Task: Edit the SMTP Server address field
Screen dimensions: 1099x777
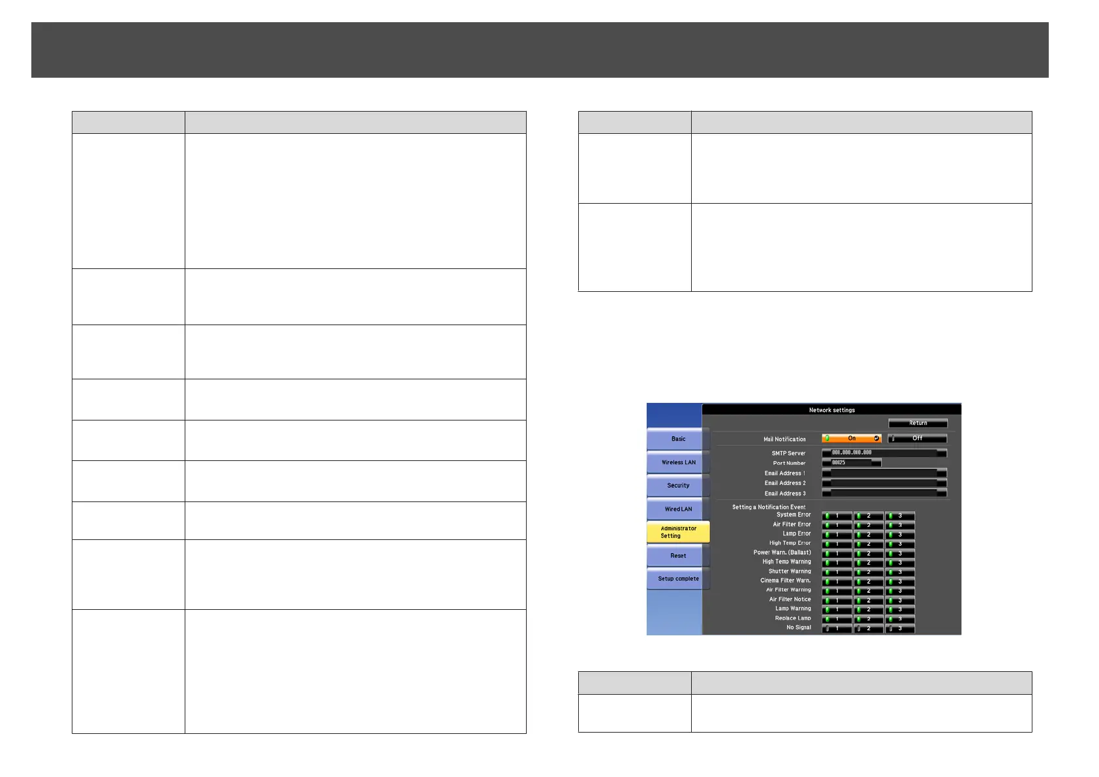Action: [x=884, y=452]
